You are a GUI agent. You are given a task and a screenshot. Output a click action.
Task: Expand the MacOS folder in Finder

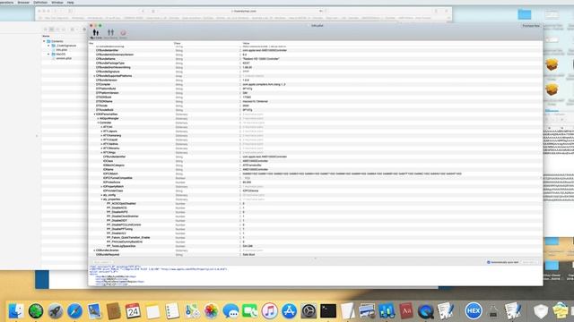[48, 54]
